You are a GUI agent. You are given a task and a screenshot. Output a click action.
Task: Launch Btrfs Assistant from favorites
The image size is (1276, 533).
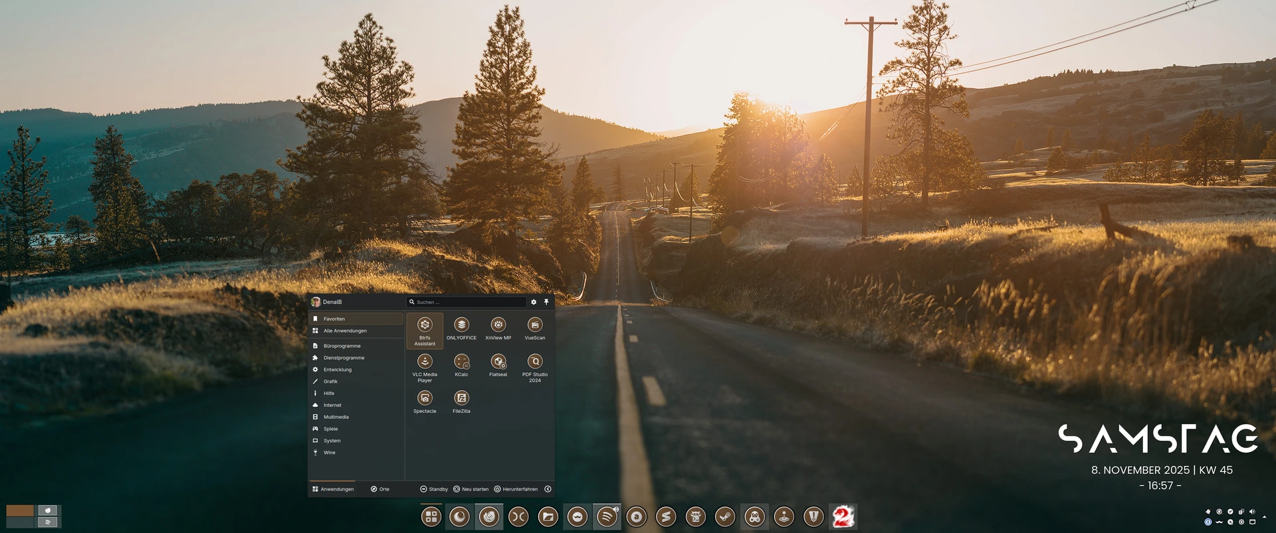coord(425,329)
